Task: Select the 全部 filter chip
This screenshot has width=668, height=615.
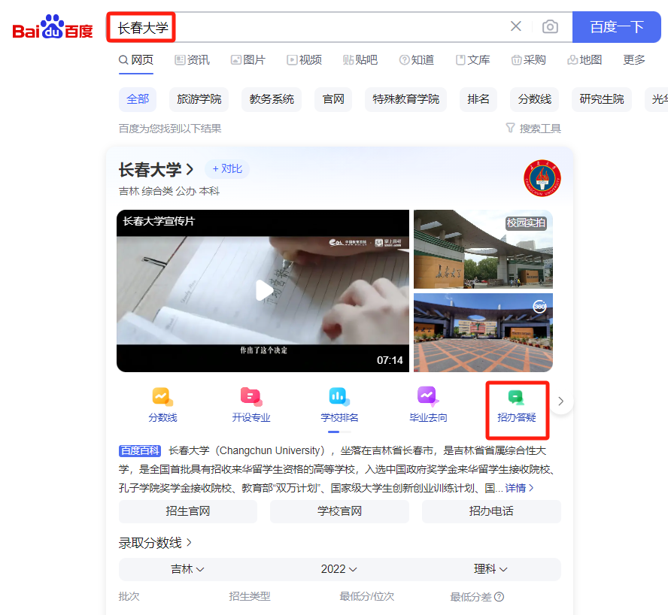Action: tap(138, 100)
